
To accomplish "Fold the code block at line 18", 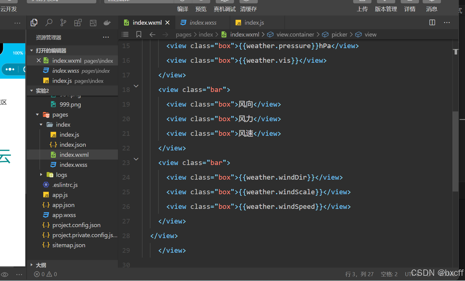I will click(136, 86).
